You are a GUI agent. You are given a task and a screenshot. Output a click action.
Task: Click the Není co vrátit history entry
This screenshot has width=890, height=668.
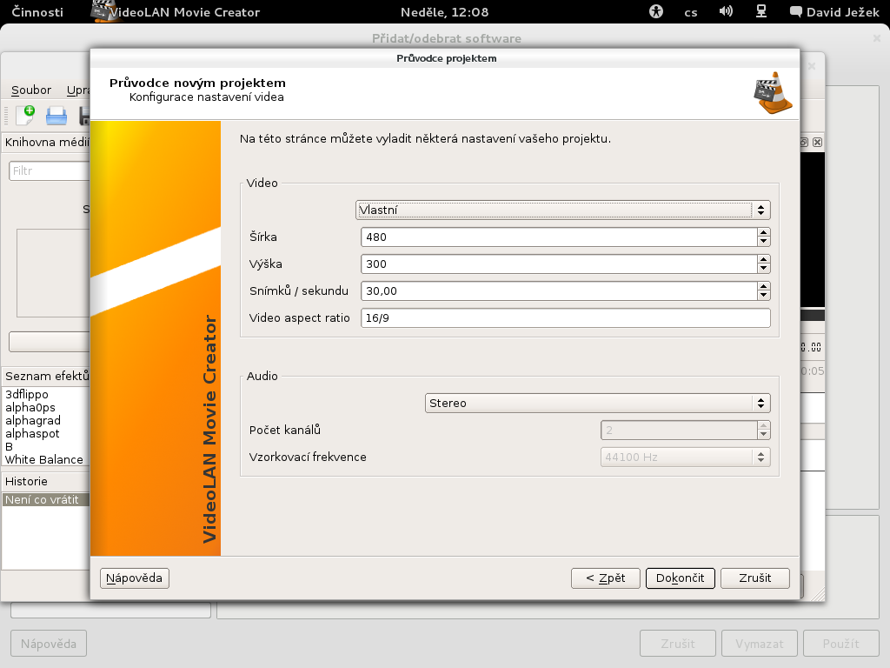[x=45, y=500]
